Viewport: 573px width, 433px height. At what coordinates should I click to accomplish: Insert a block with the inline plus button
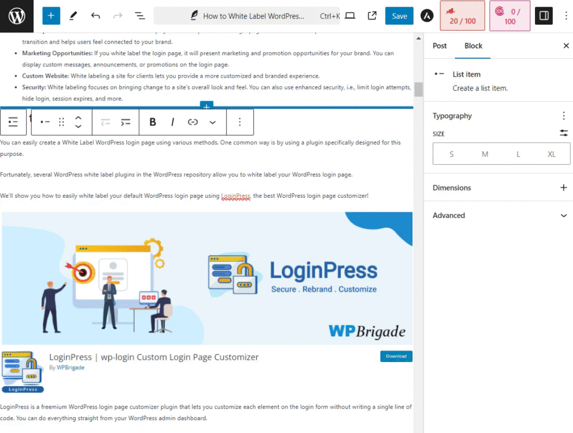[x=206, y=106]
